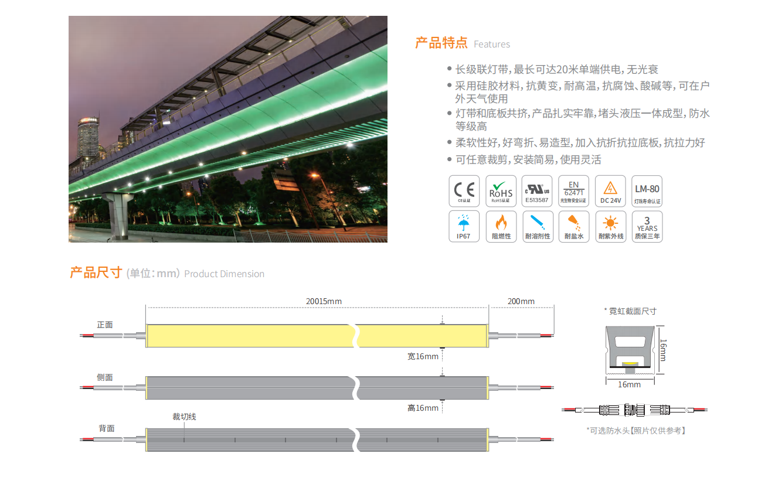Click the 耐溶剂性 solvent resistance icon
The height and width of the screenshot is (484, 775).
pyautogui.click(x=537, y=227)
